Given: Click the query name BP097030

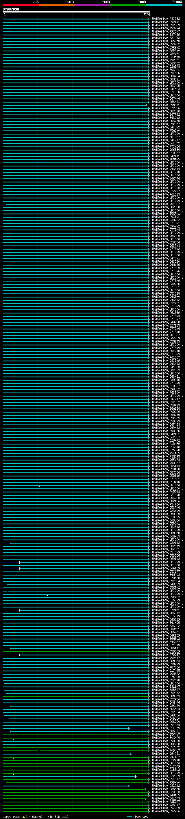Looking at the screenshot, I should [11, 10].
